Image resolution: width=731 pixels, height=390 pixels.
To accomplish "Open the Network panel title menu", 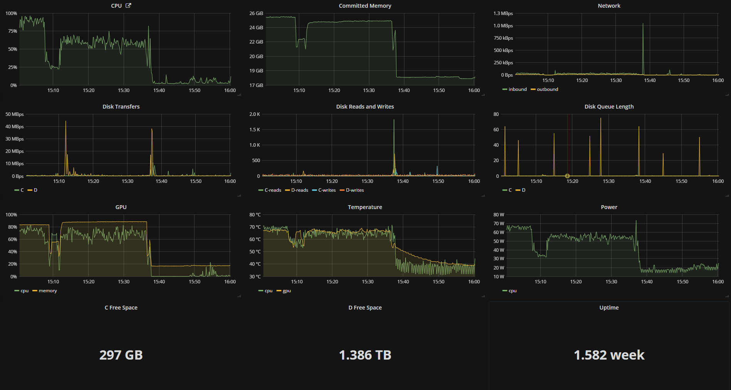I will 609,6.
